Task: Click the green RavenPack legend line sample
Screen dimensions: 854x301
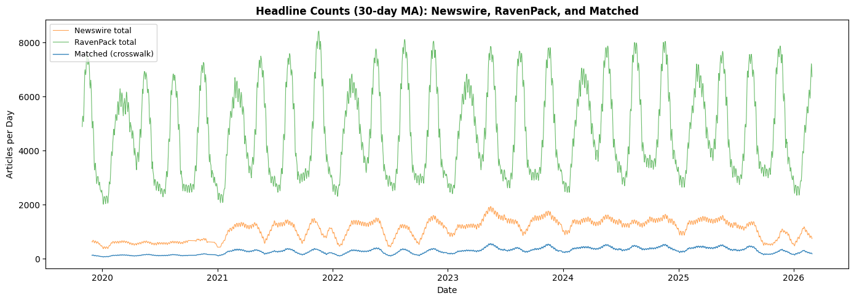Action: click(60, 42)
